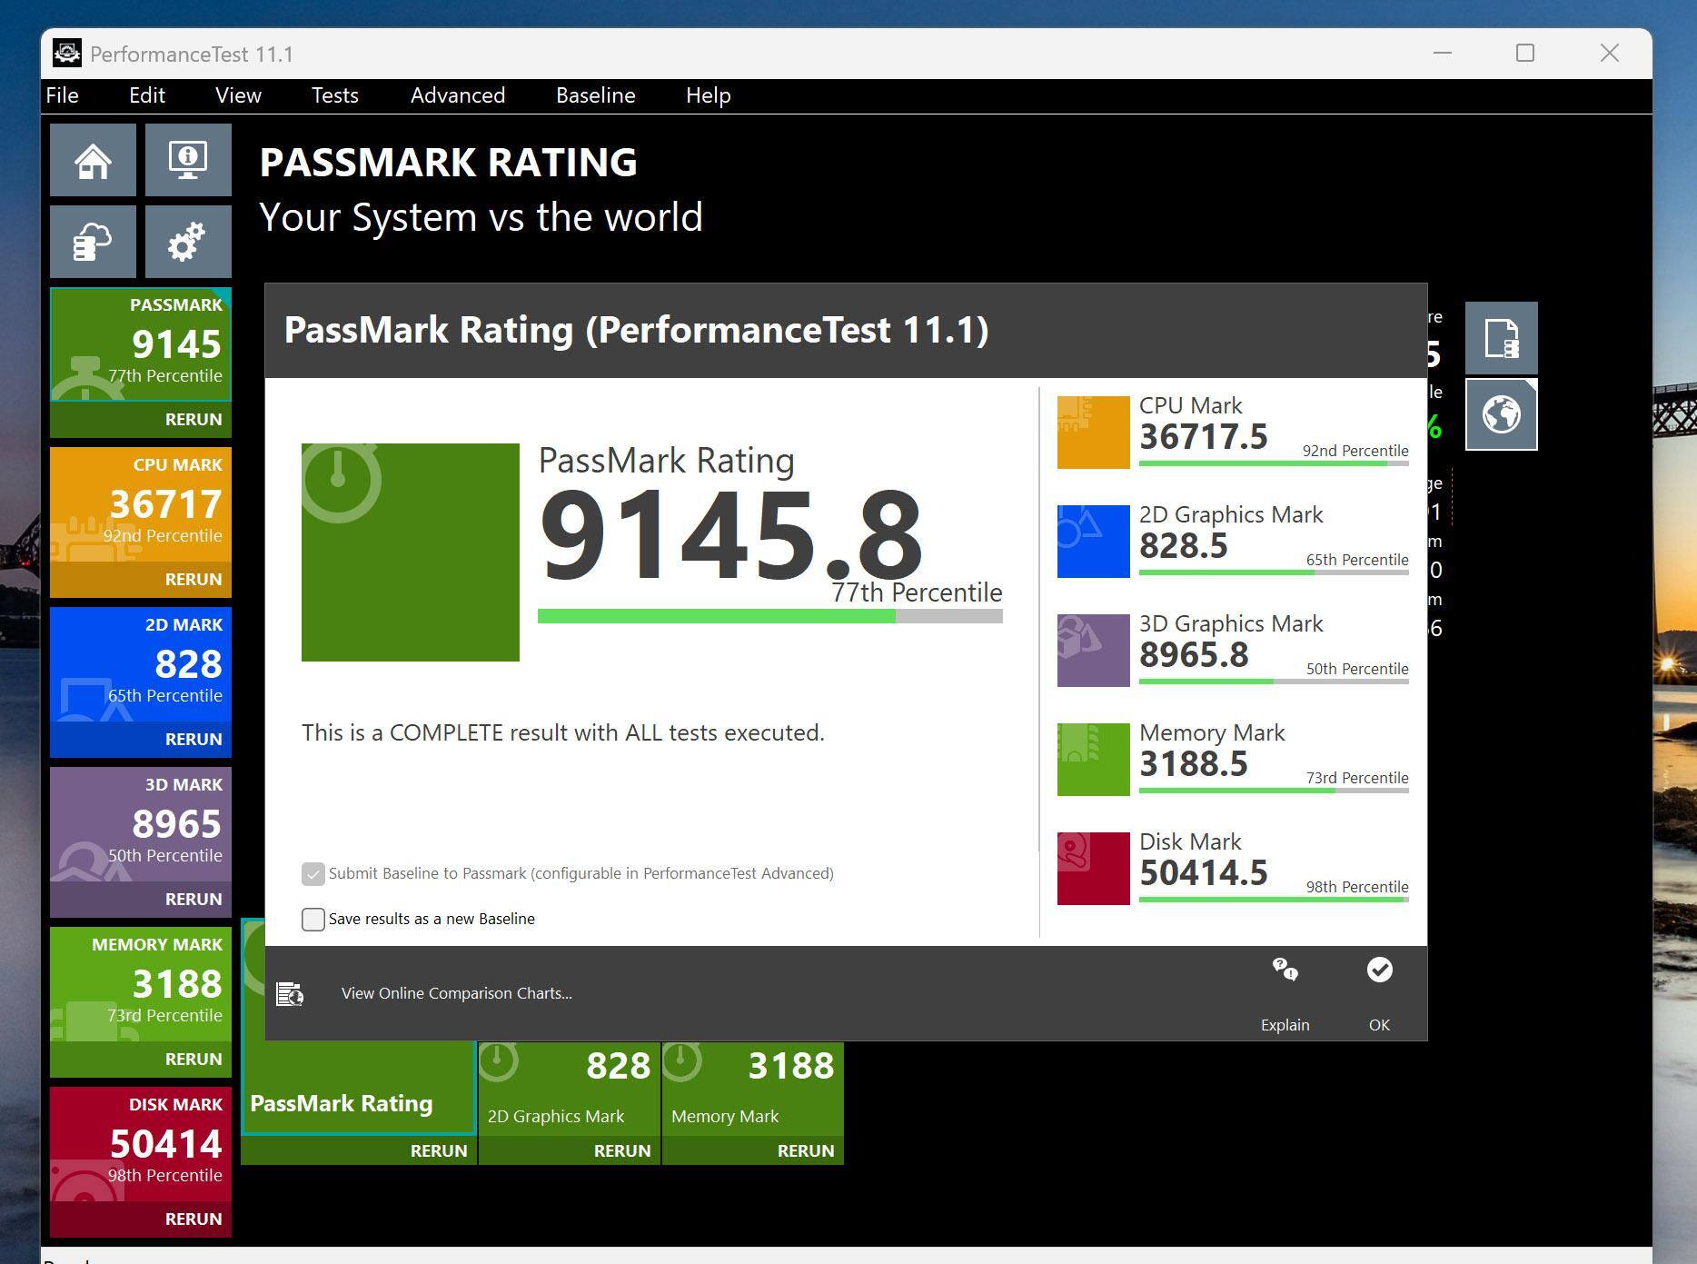The width and height of the screenshot is (1697, 1264).
Task: Close the PerformanceTest window
Action: click(1610, 54)
